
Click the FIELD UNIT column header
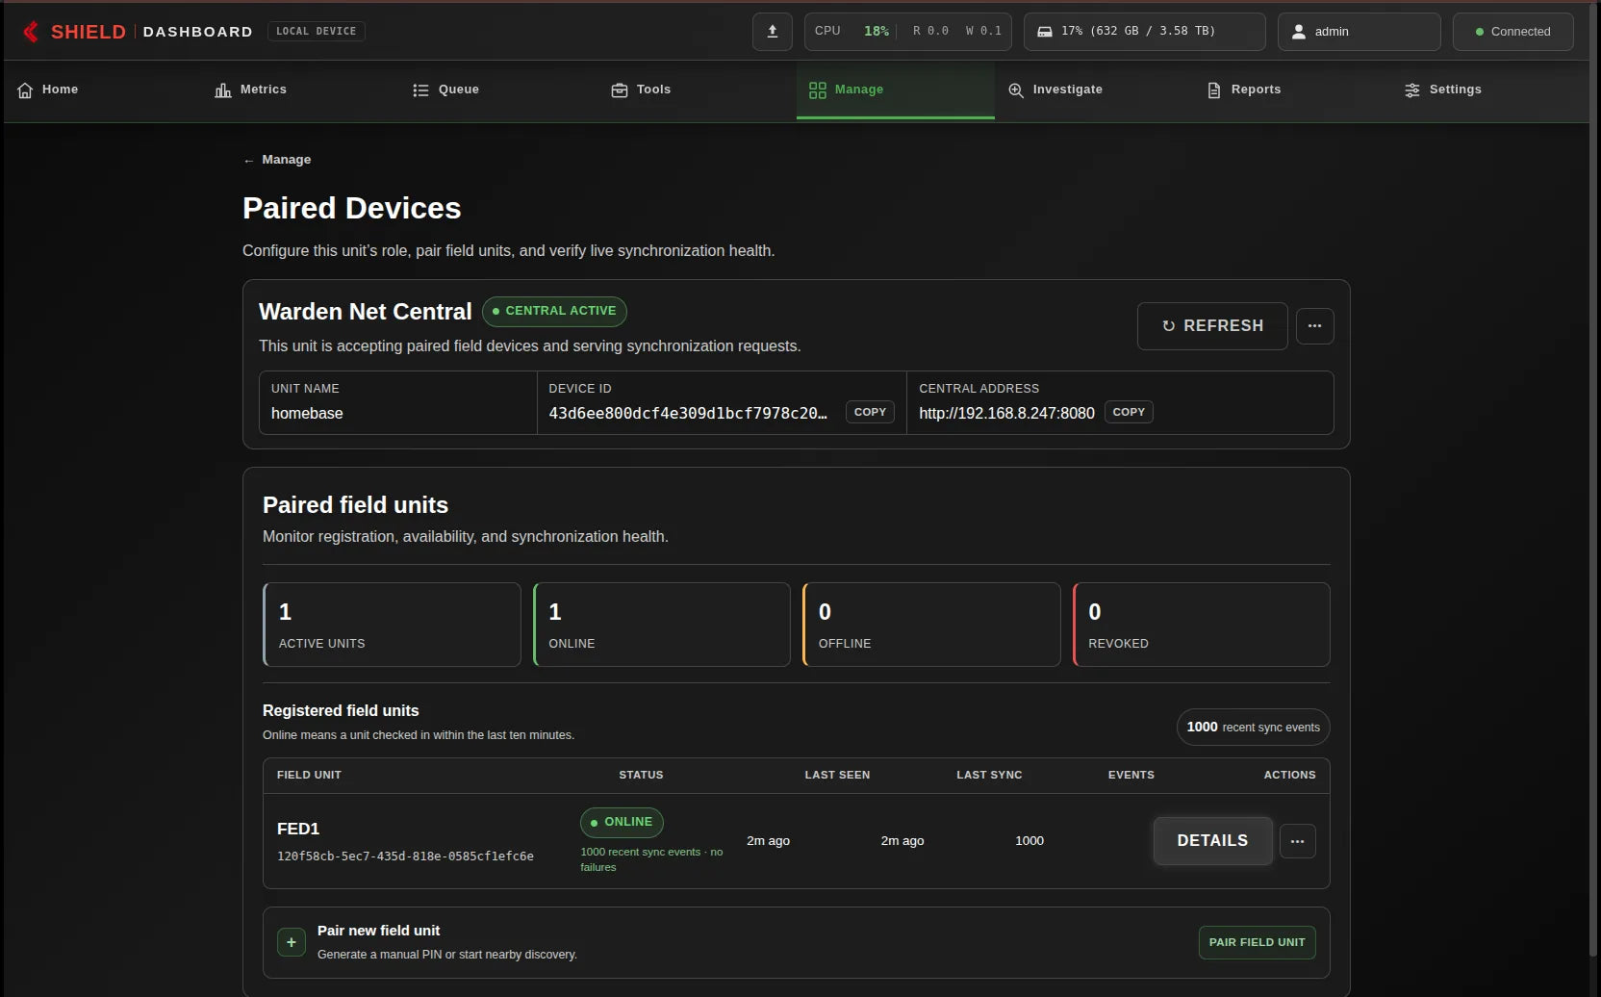[309, 775]
